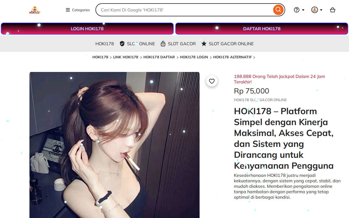Open the main product image
349x218 pixels.
click(115, 145)
